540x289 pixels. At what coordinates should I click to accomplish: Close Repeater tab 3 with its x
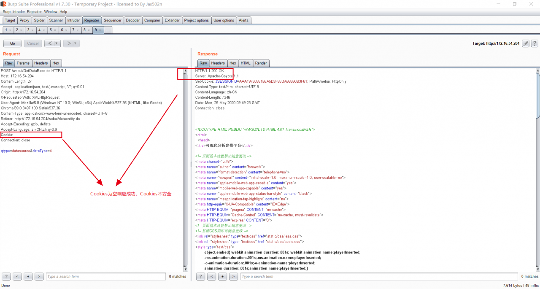[32, 30]
